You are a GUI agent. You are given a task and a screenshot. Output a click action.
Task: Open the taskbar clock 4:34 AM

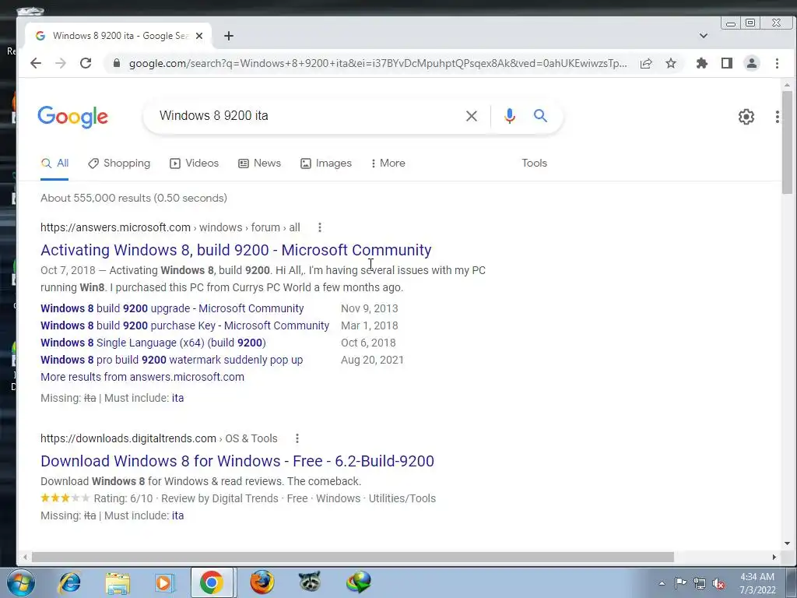pyautogui.click(x=757, y=583)
